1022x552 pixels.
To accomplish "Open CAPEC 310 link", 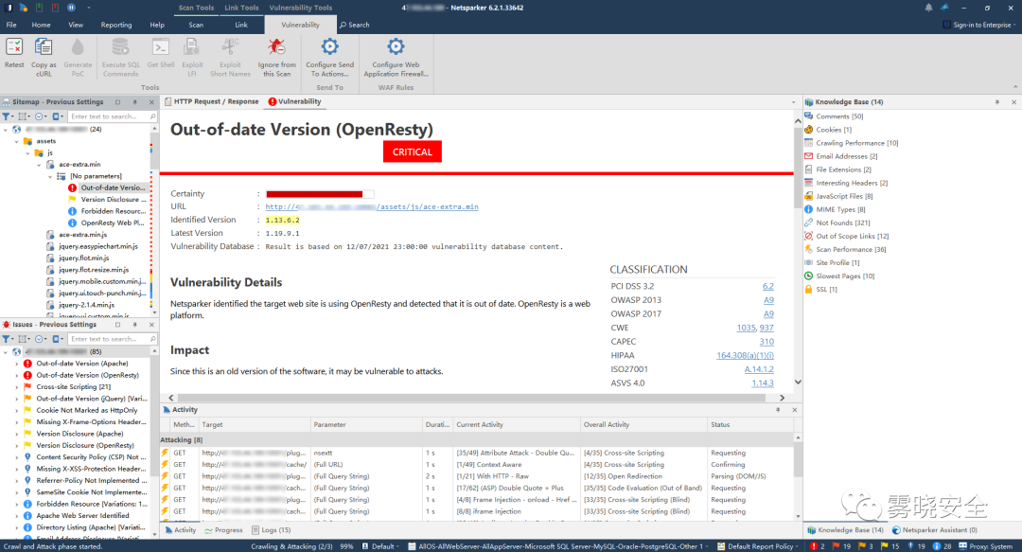I will coord(766,341).
